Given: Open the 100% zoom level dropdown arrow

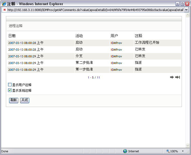Looking at the screenshot, I should coord(183,151).
